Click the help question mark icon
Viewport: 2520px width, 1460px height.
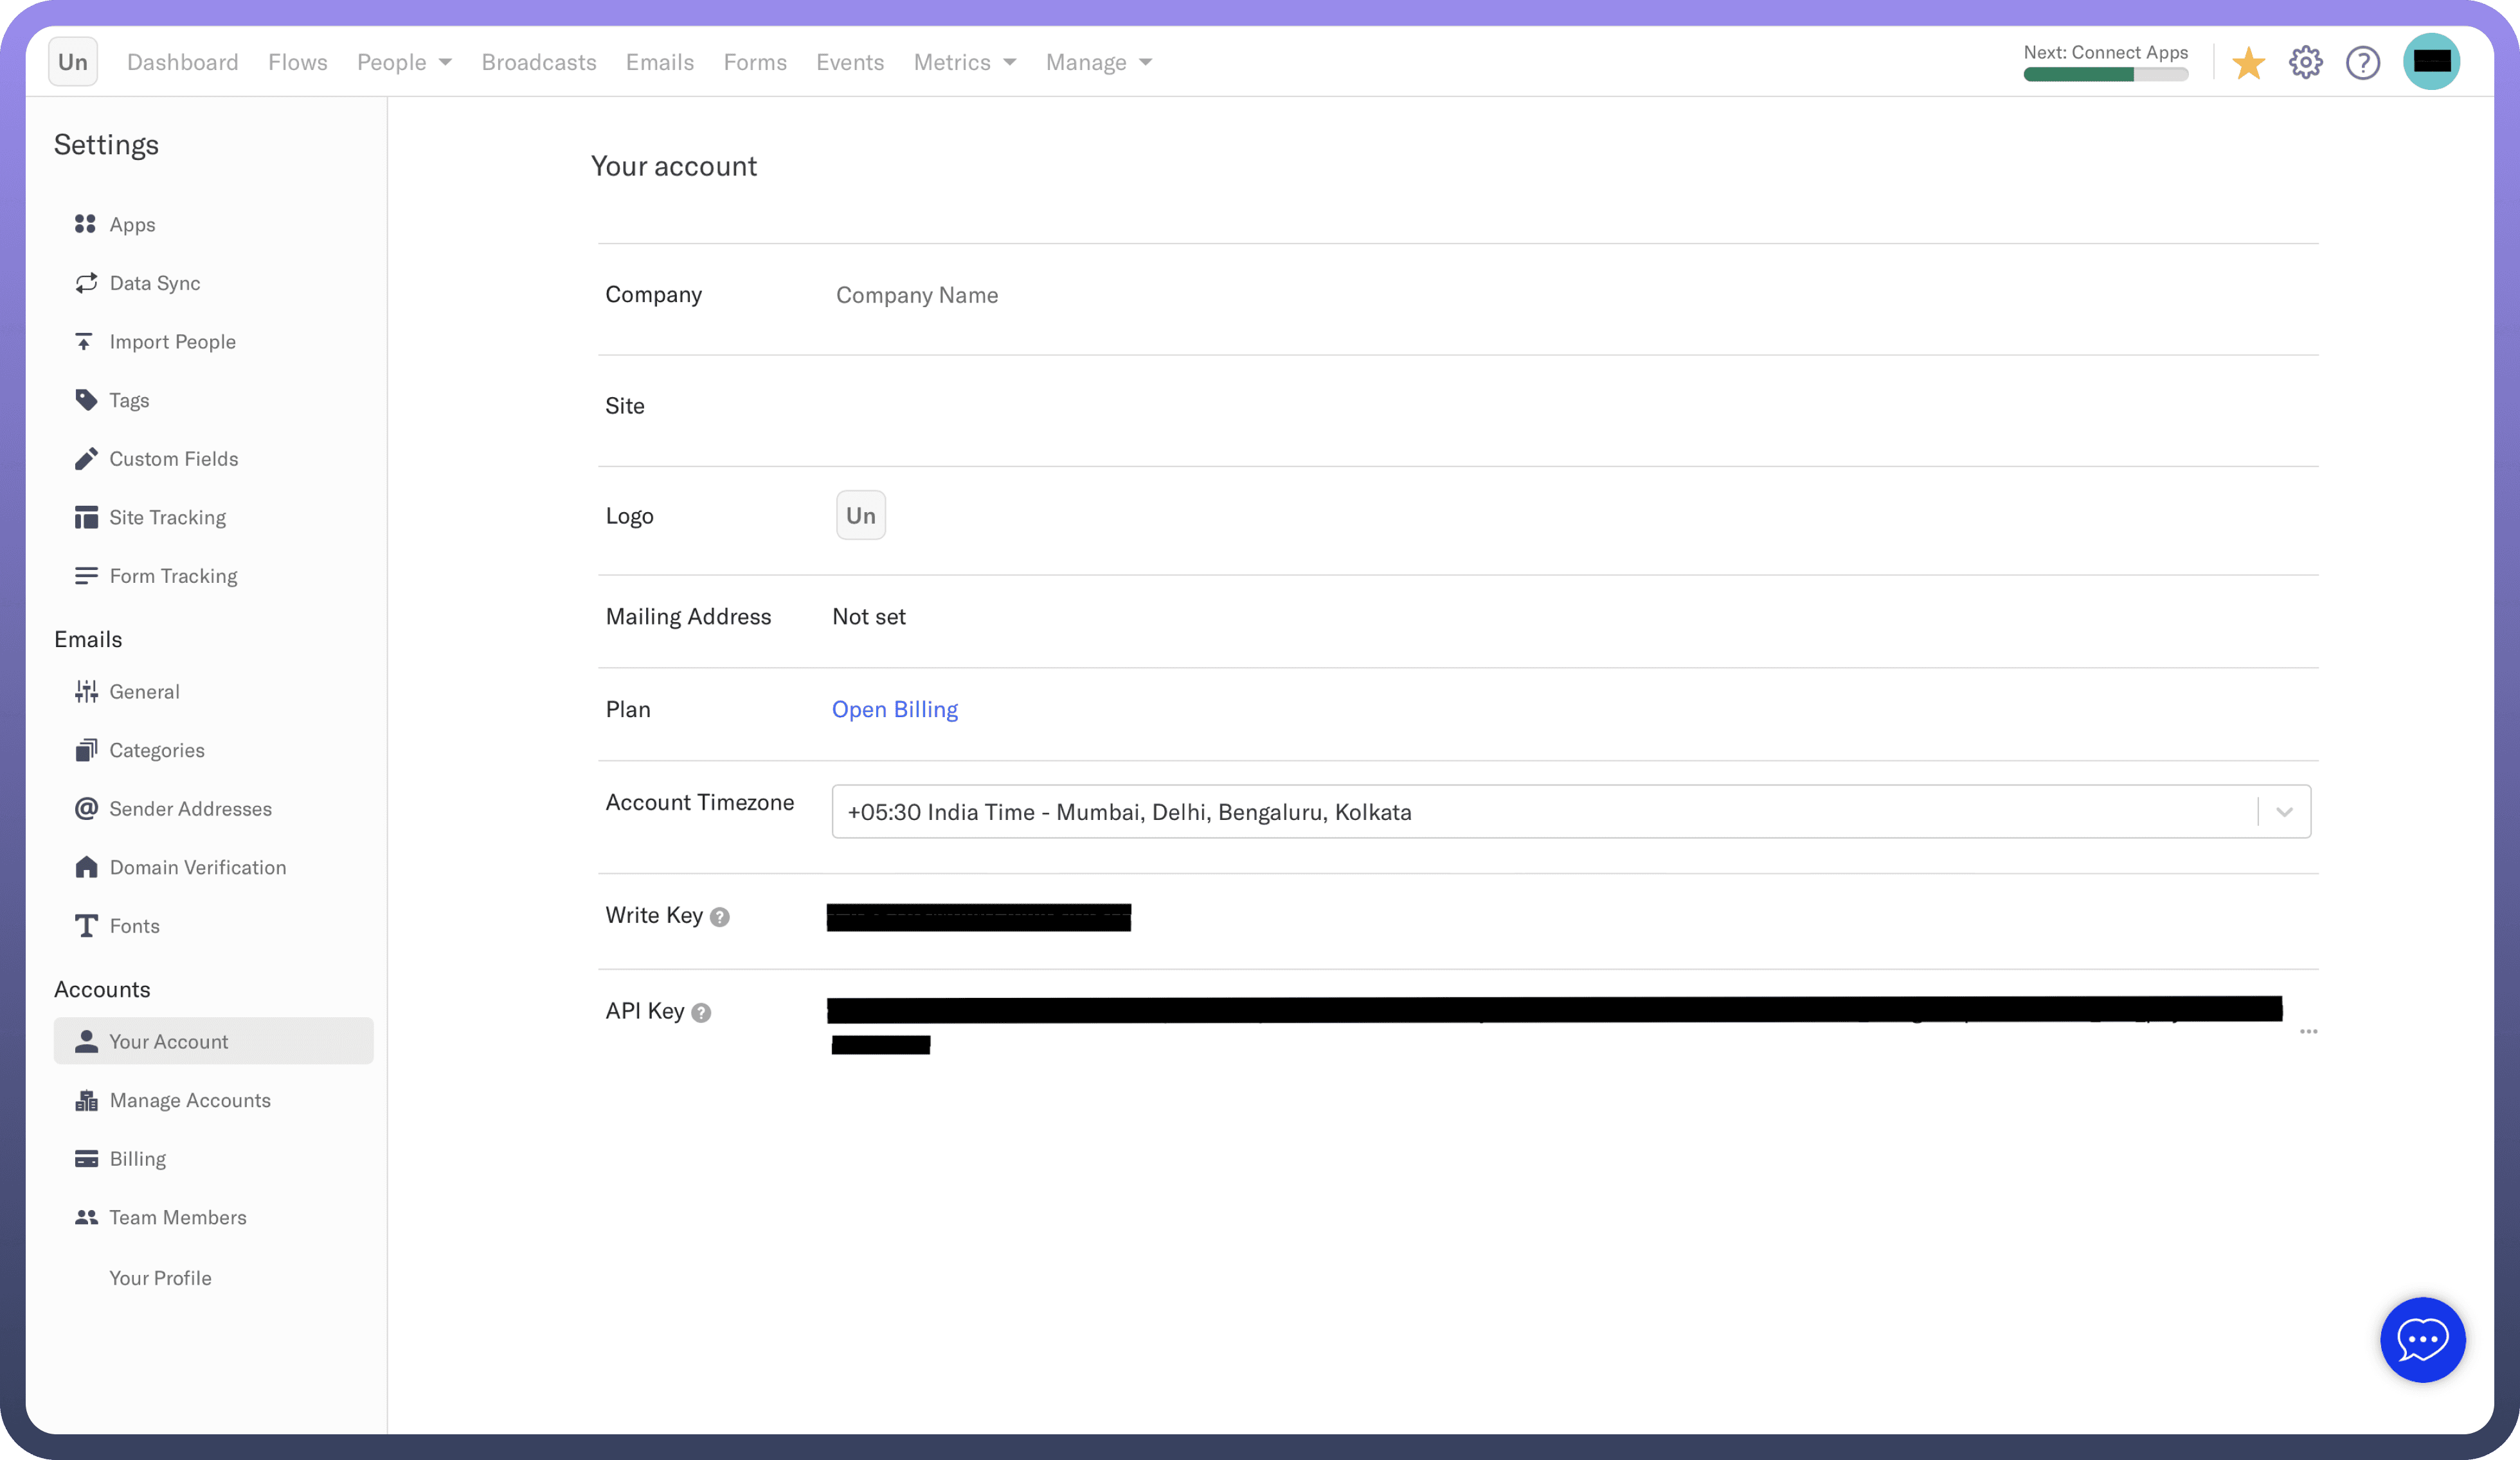pyautogui.click(x=2362, y=63)
